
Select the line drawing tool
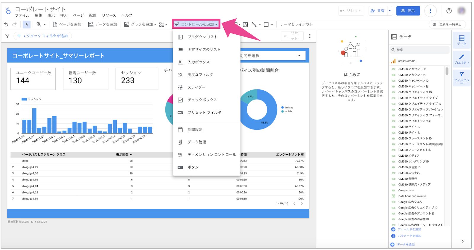pos(254,24)
